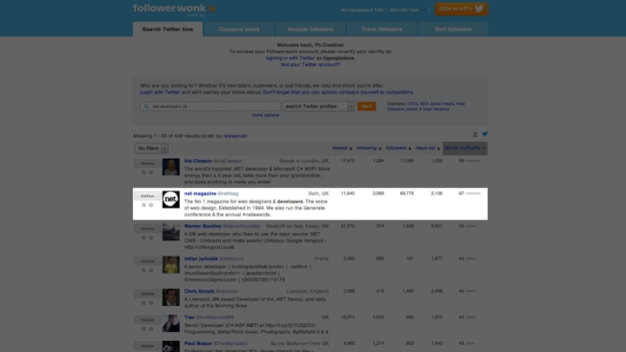The height and width of the screenshot is (352, 626).
Task: Open Iris Classon profile picture
Action: 171,167
